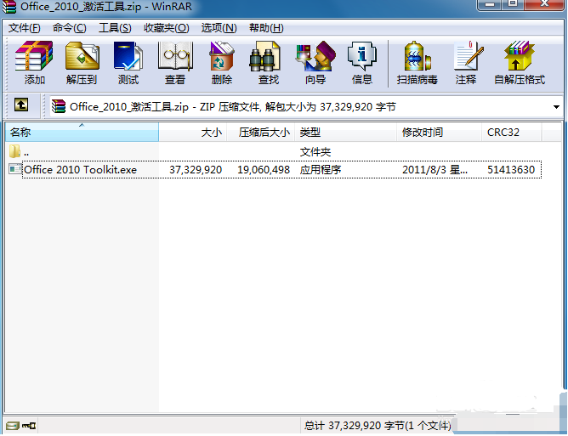
Task: Open the 选项(N) menu
Action: coord(219,28)
